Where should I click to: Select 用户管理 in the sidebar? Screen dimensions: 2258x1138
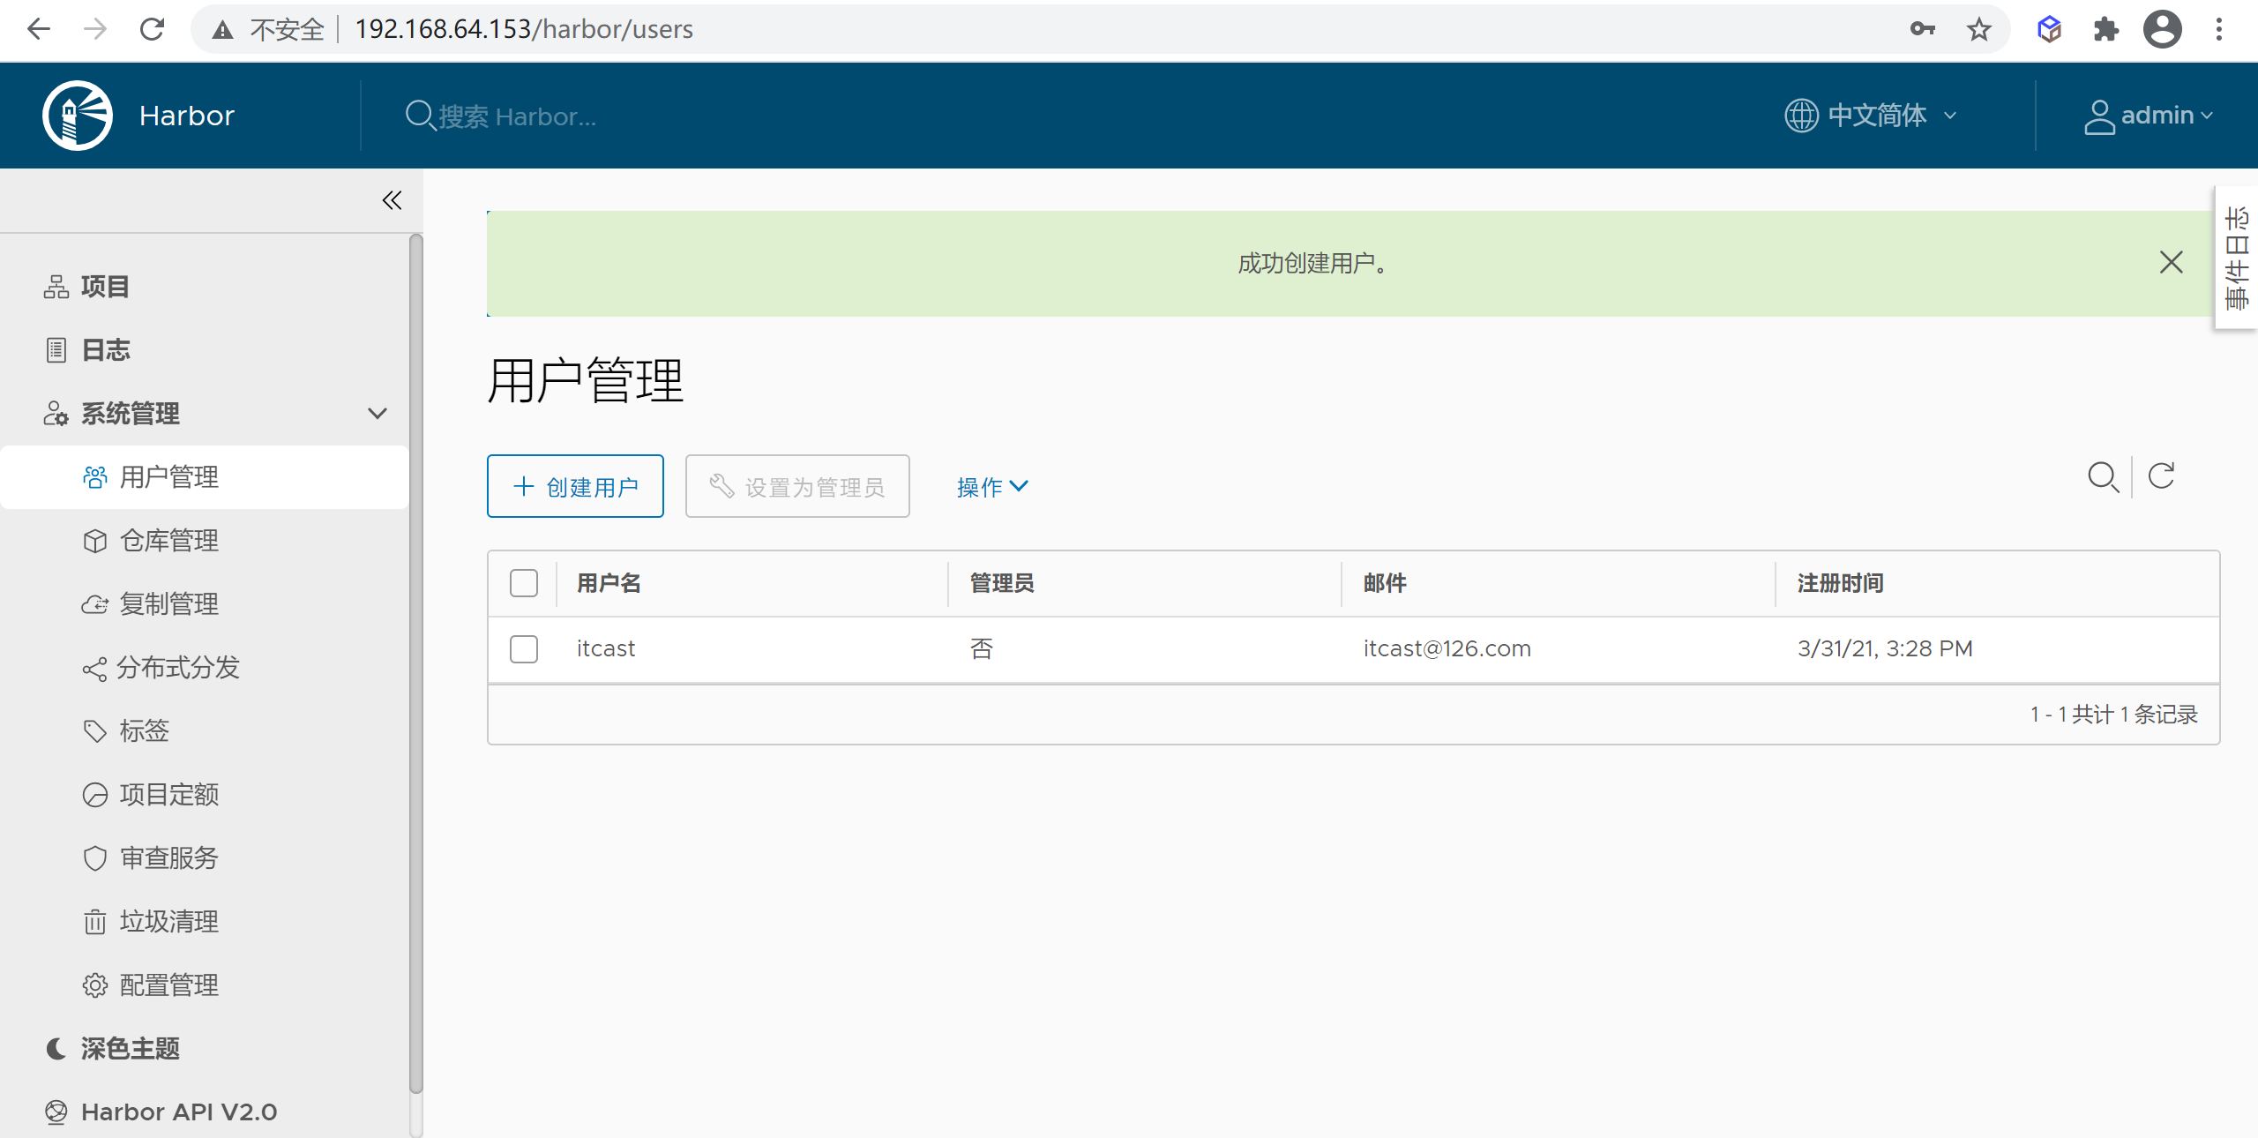pyautogui.click(x=169, y=477)
